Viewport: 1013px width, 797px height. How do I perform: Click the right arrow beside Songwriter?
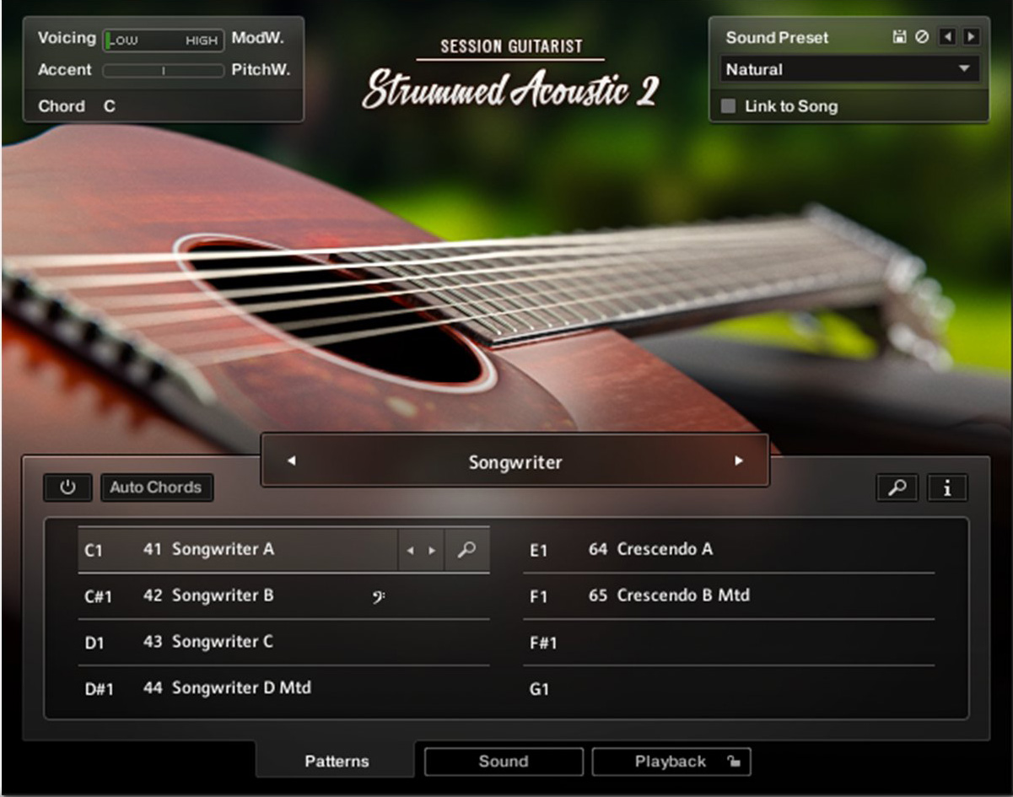pyautogui.click(x=740, y=461)
